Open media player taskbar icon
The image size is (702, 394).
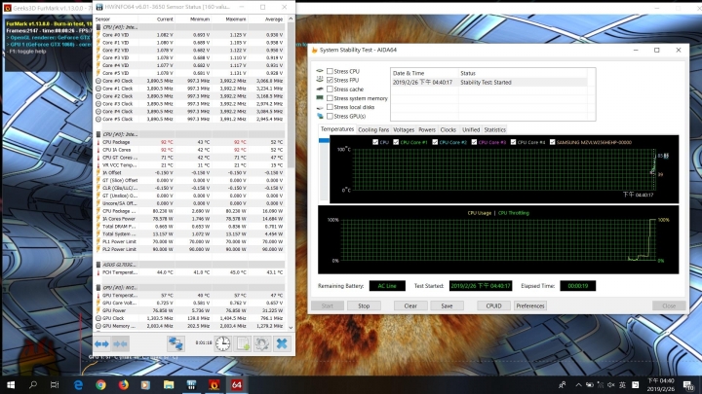pyautogui.click(x=145, y=384)
